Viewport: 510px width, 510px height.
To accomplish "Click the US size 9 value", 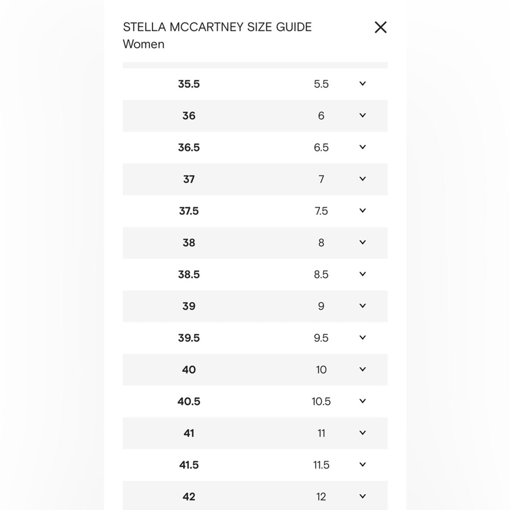I will click(321, 306).
